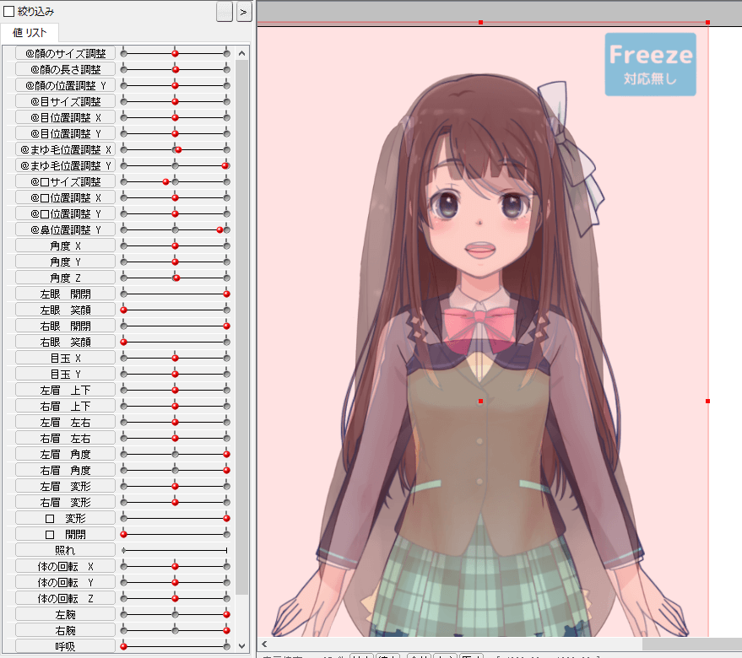Click the @まゆ毛位置調整 Y slider red handle
742x658 pixels.
(225, 165)
